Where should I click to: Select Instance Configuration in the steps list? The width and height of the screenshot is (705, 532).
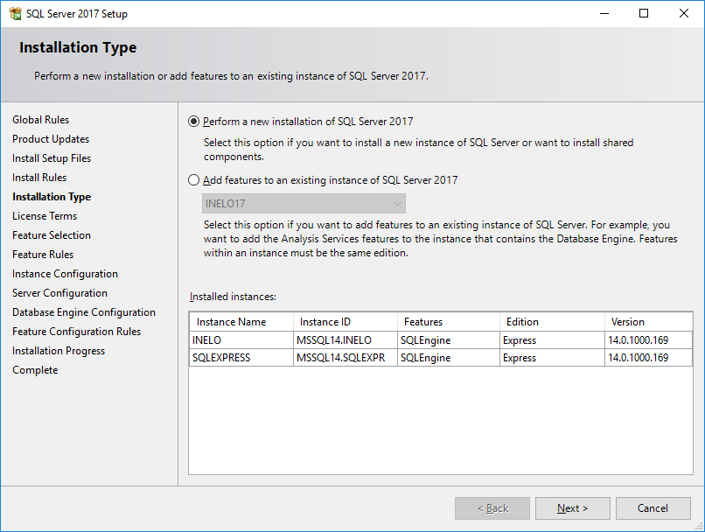click(65, 274)
